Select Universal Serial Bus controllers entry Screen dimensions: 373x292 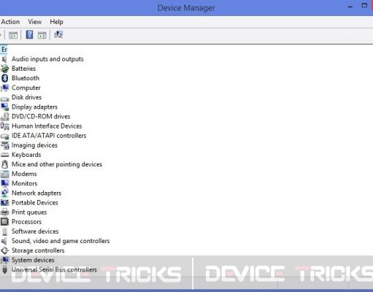54,269
